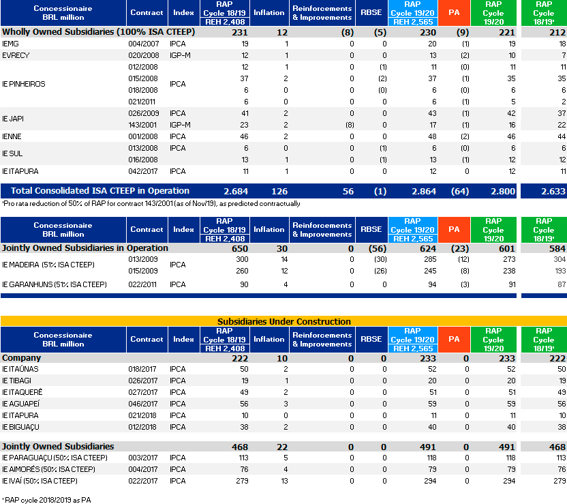Select the IGP-M index in the 143/2001 row

tap(180, 125)
